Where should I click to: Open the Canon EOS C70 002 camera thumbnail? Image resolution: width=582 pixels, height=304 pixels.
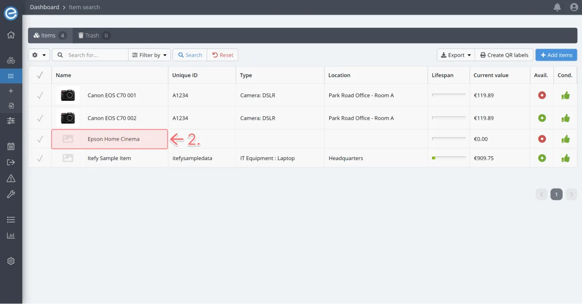[x=68, y=118]
